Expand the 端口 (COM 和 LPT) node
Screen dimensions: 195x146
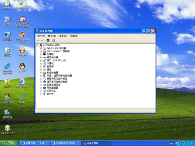click(41, 60)
